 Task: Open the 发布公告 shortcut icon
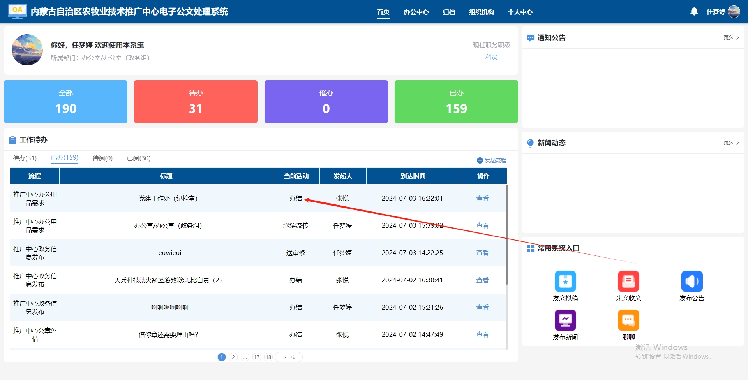[x=692, y=281]
